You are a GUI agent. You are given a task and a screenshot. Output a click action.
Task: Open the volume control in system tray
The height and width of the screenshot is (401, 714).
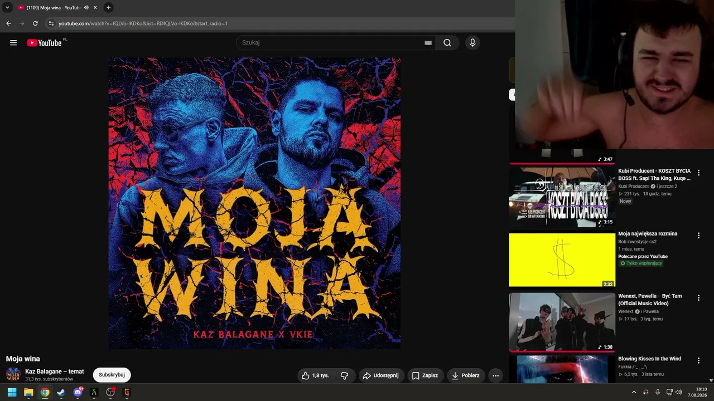[x=679, y=392]
